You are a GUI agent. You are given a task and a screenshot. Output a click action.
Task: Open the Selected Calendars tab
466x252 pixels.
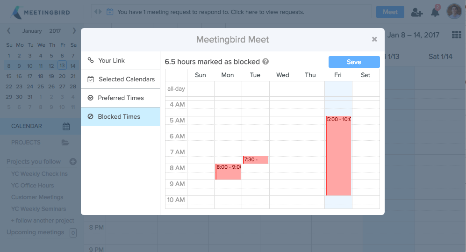[121, 79]
